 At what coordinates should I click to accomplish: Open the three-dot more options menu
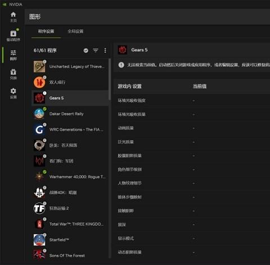[x=105, y=51]
